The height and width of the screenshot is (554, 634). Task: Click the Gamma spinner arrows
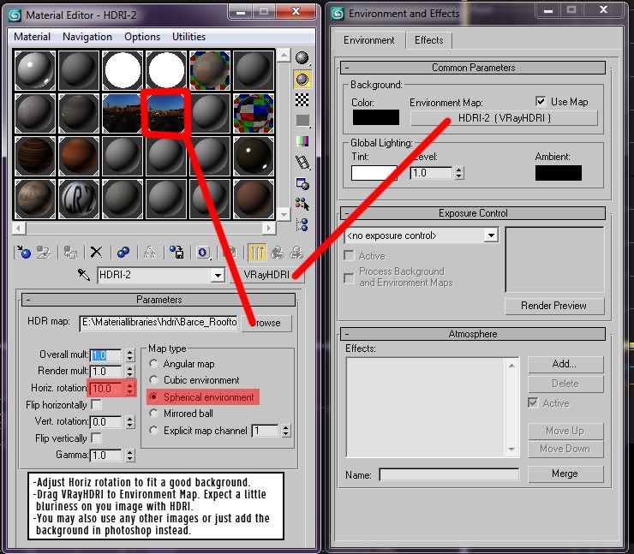(x=129, y=456)
